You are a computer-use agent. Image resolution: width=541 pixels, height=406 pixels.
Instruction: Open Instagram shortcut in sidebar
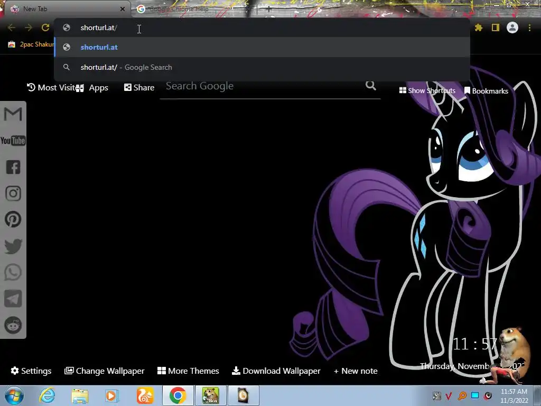tap(13, 193)
